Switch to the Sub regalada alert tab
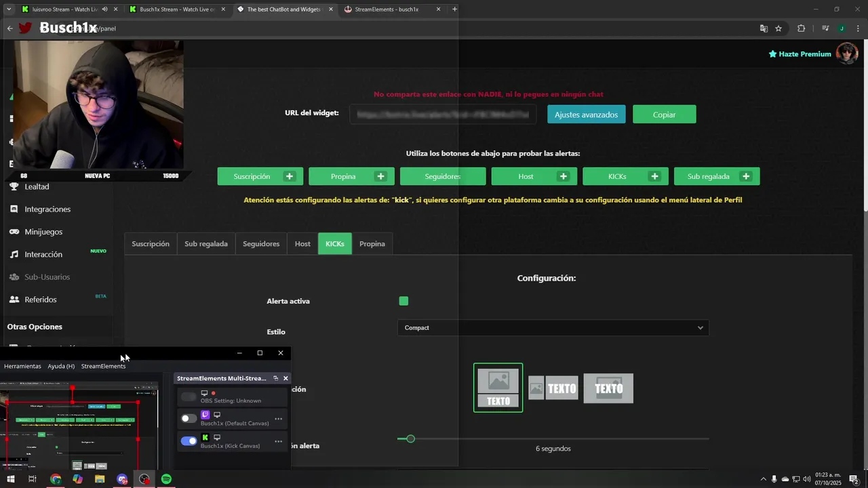 tap(206, 244)
